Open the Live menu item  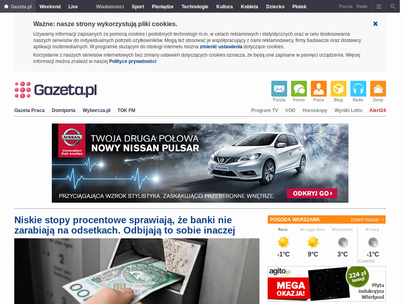[x=73, y=6]
